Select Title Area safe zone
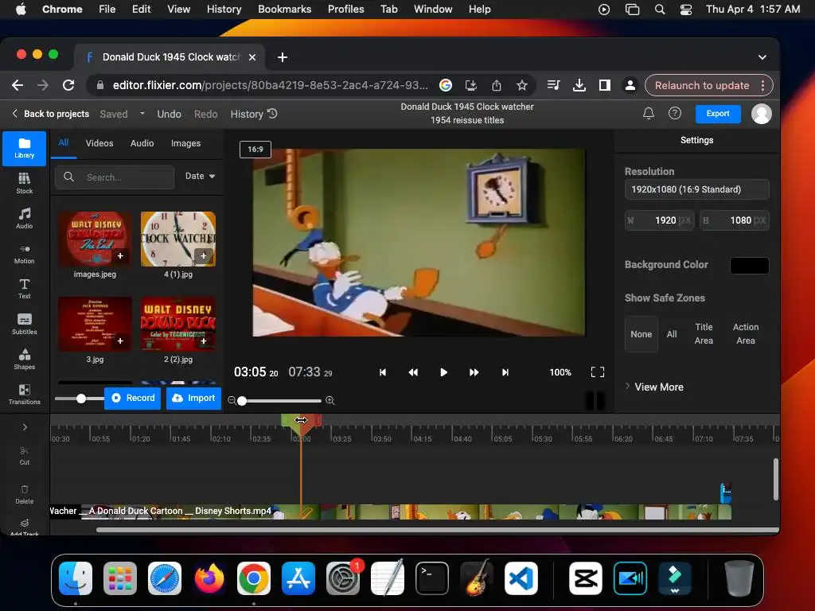 704,333
